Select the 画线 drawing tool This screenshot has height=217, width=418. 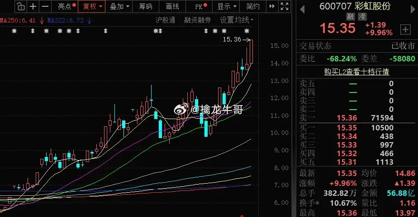(x=172, y=6)
